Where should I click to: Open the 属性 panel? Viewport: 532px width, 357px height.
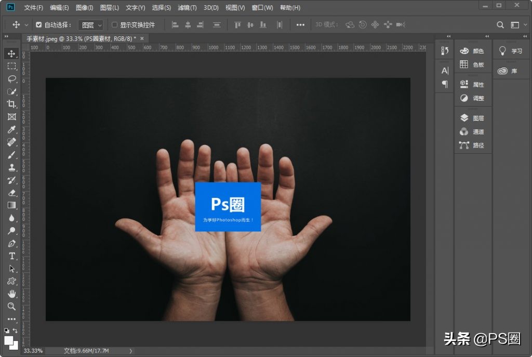472,85
